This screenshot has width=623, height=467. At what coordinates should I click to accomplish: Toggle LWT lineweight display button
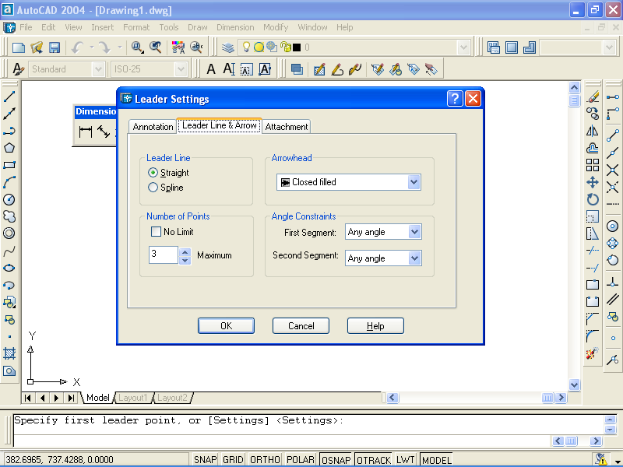[405, 460]
